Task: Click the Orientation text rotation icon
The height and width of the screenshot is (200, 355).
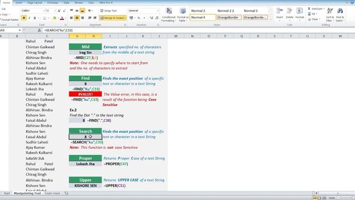Action: click(x=90, y=11)
